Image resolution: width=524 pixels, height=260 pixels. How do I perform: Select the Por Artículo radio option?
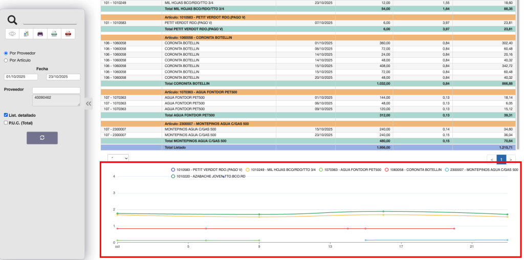pos(6,60)
